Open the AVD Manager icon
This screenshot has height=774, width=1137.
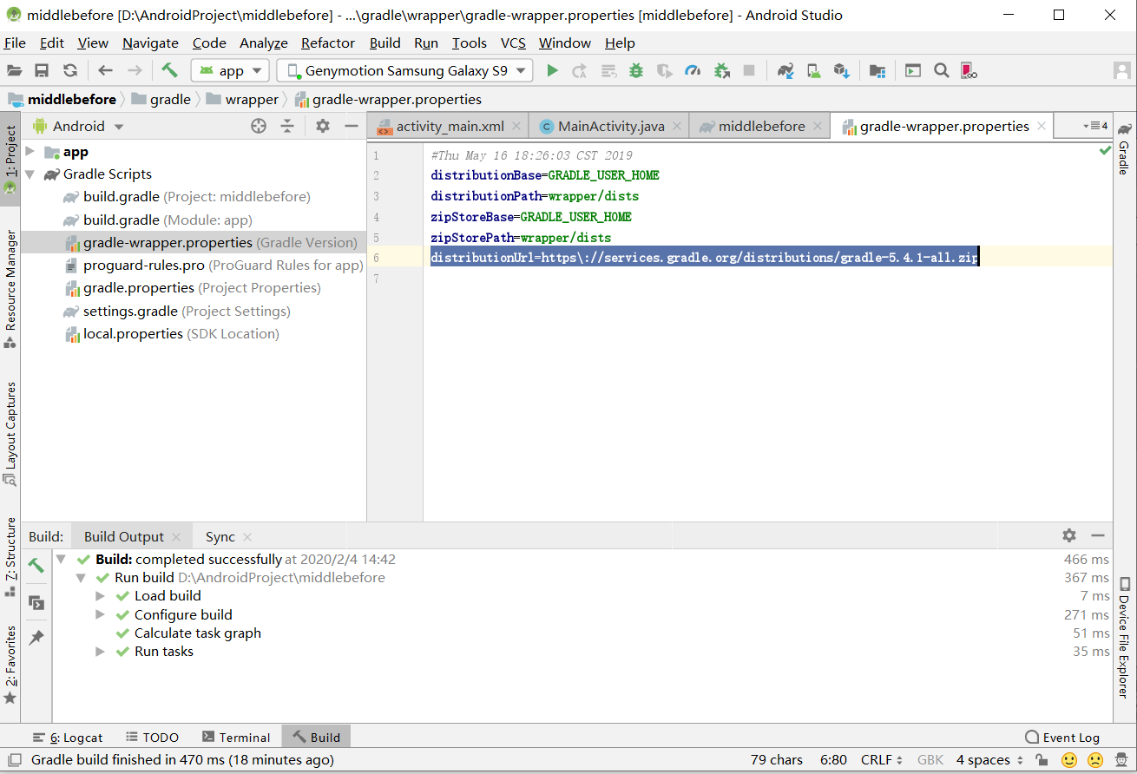click(x=813, y=70)
